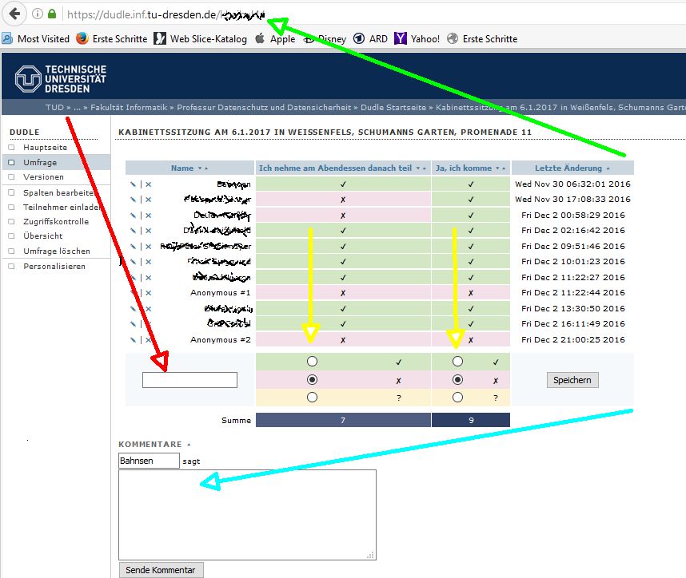Image resolution: width=686 pixels, height=578 pixels.
Task: Sort Name column descending arrow
Action: pyautogui.click(x=200, y=168)
